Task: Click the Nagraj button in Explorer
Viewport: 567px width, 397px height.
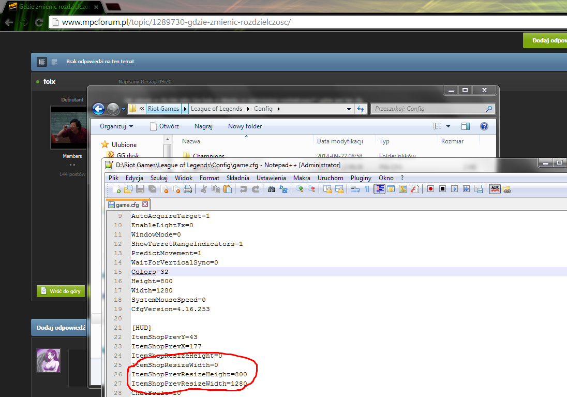Action: [203, 126]
